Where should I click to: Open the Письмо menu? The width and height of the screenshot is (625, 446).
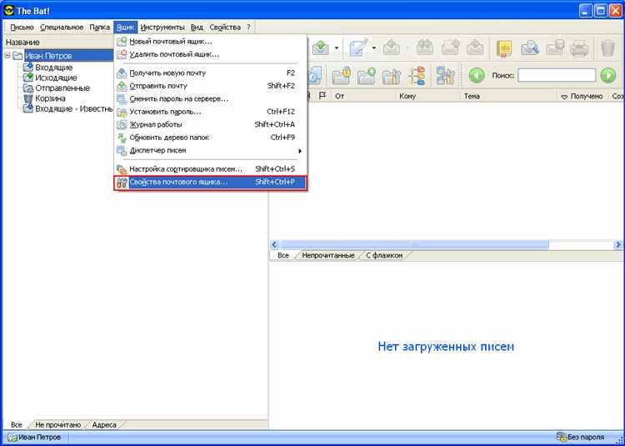pyautogui.click(x=22, y=28)
